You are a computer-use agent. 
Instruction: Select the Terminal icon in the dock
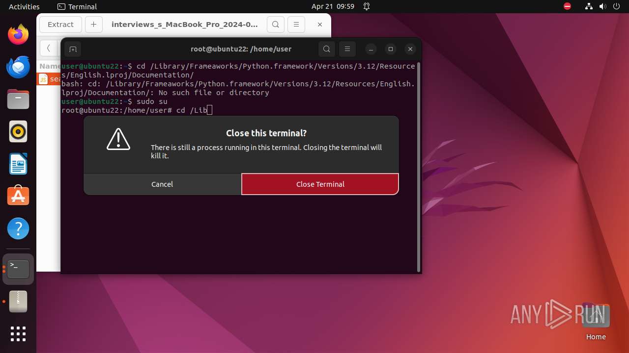coord(18,269)
